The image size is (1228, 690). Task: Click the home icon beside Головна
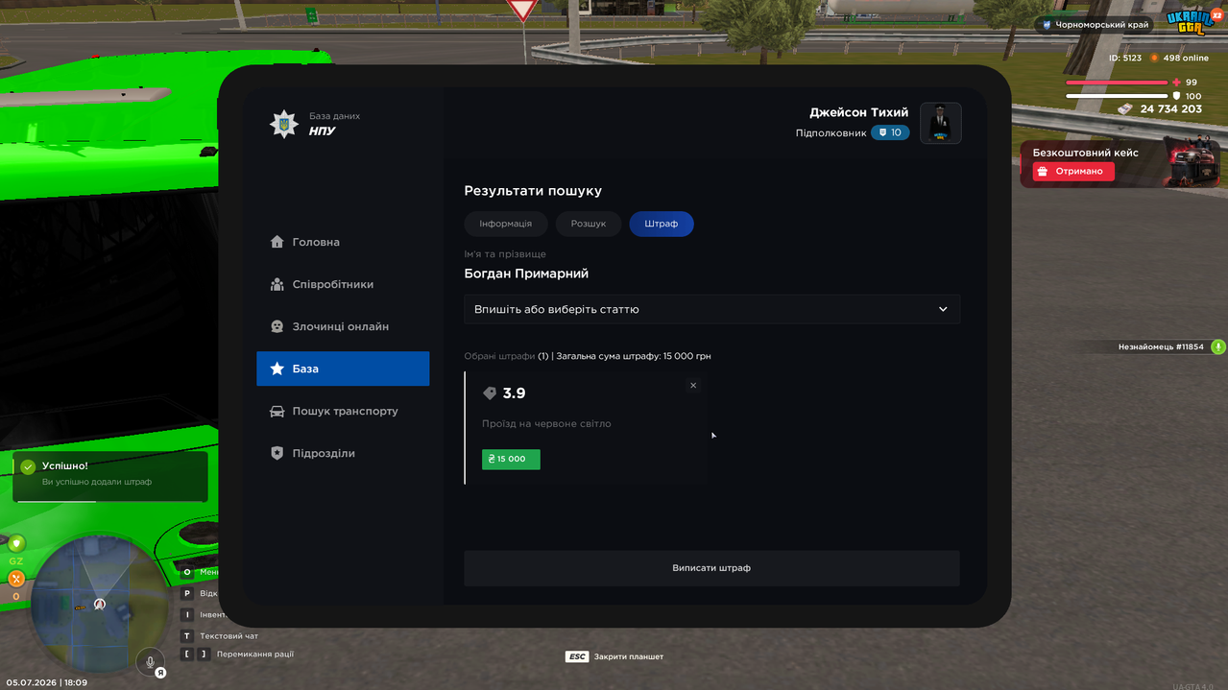point(277,242)
